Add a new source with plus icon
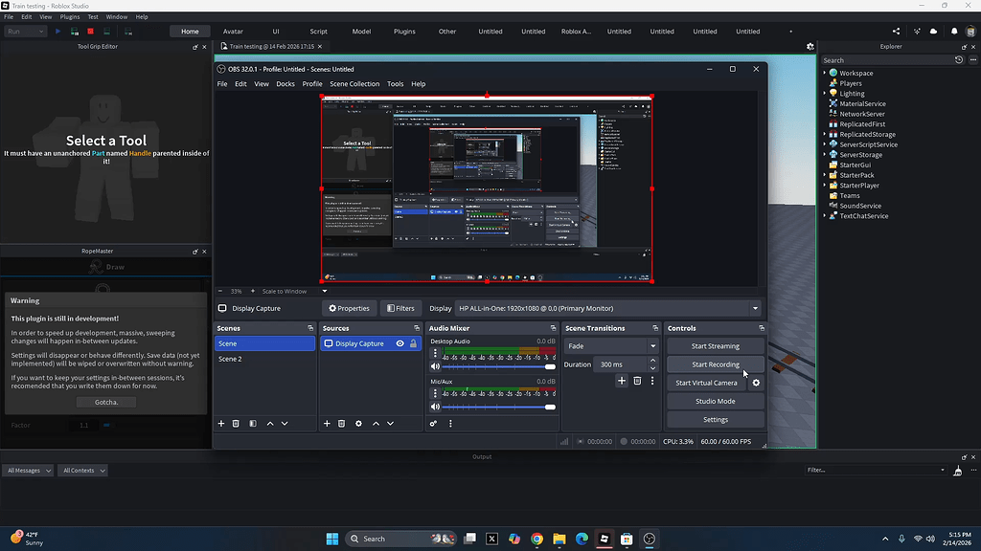Screen dimensions: 981x551 coord(327,424)
